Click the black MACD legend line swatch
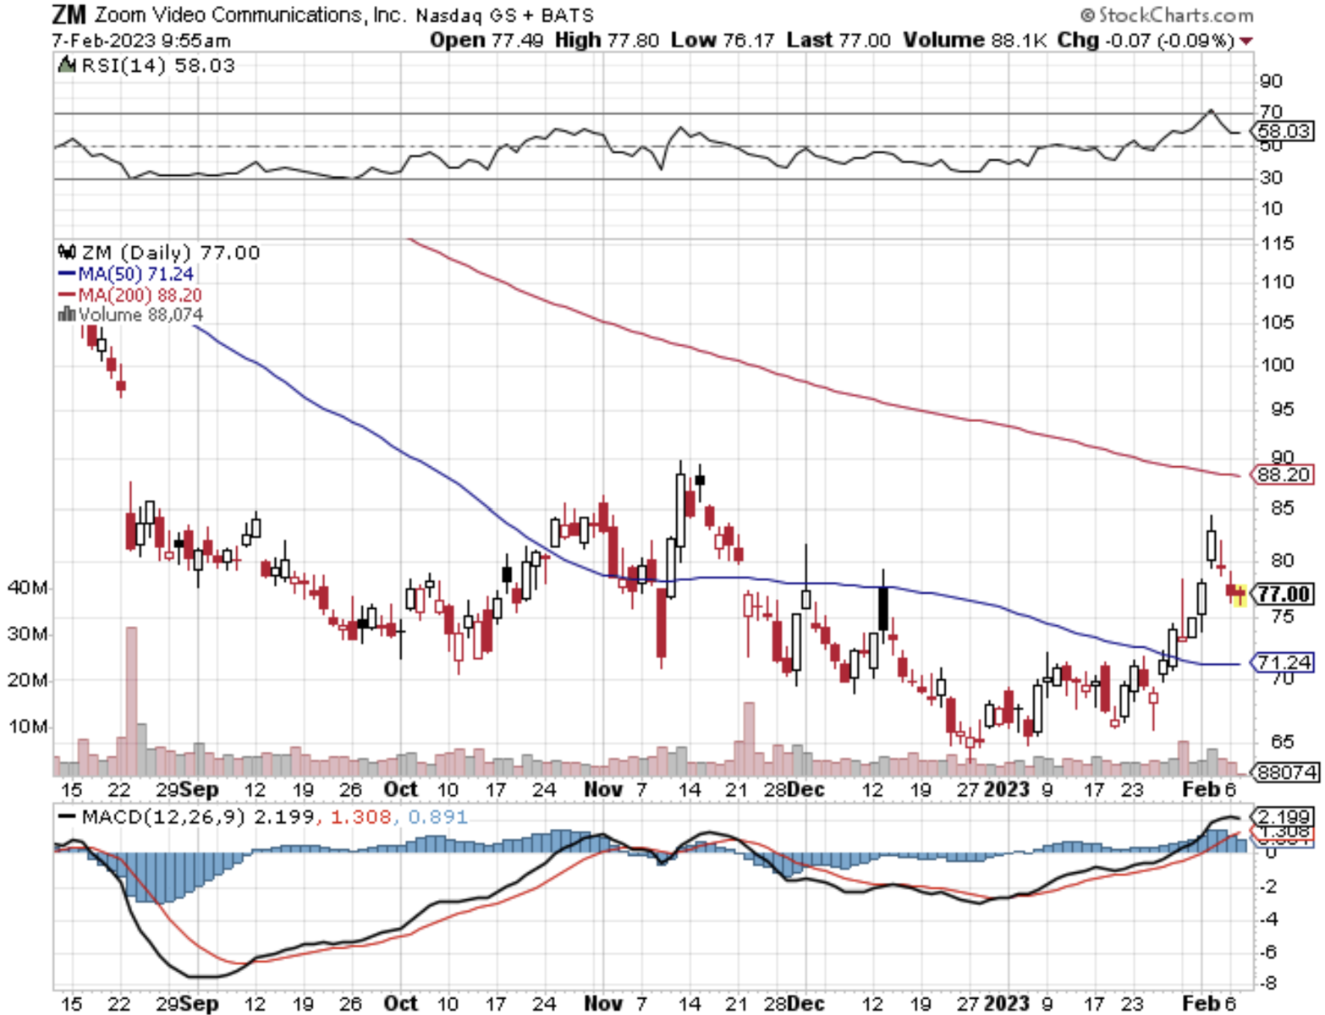 click(67, 817)
